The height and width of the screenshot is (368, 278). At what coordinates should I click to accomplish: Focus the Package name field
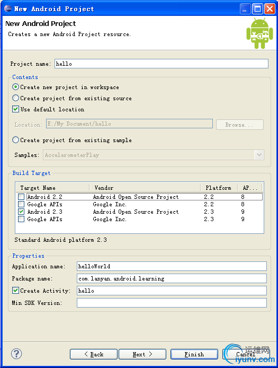172,278
